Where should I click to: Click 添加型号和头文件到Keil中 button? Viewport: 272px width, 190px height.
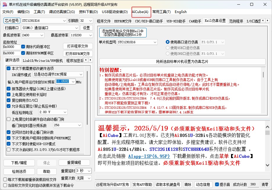(123, 33)
